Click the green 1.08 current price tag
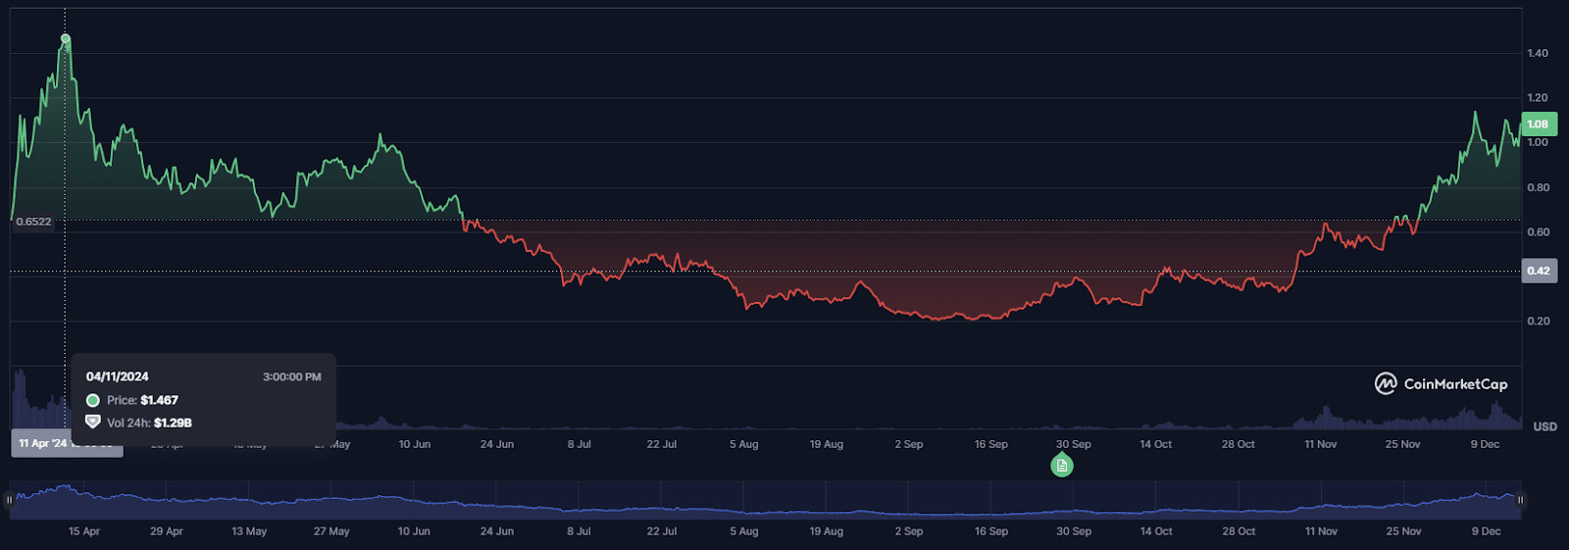The width and height of the screenshot is (1569, 550). 1538,125
